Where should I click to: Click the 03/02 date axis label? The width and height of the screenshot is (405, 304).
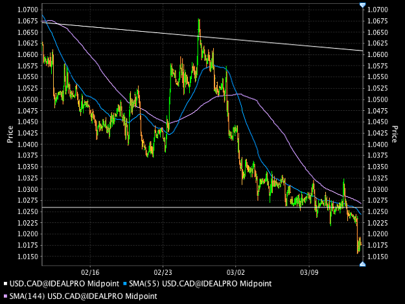[x=236, y=272]
